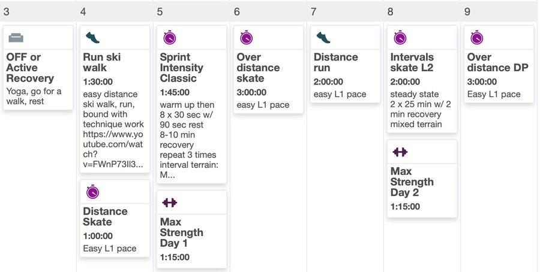Select day 7 column header
Viewport: 540px width, 272px height.
313,11
